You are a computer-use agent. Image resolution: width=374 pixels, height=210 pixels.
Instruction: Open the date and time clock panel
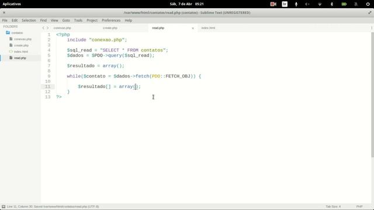187,4
